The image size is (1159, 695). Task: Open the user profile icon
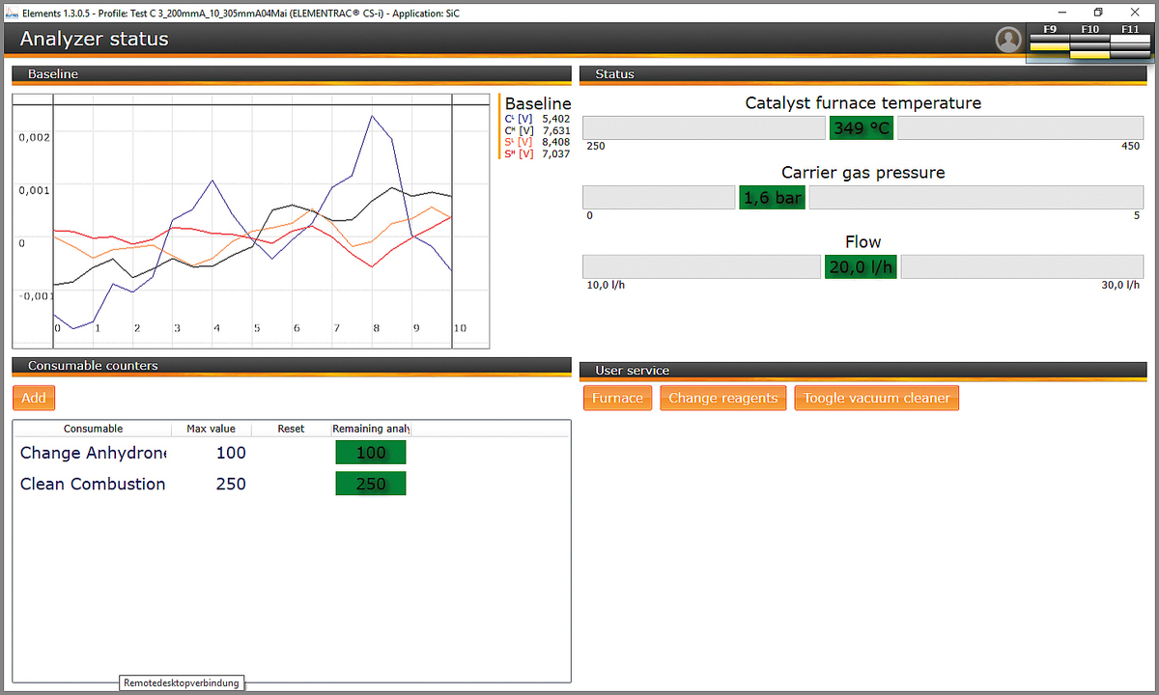(x=1008, y=39)
